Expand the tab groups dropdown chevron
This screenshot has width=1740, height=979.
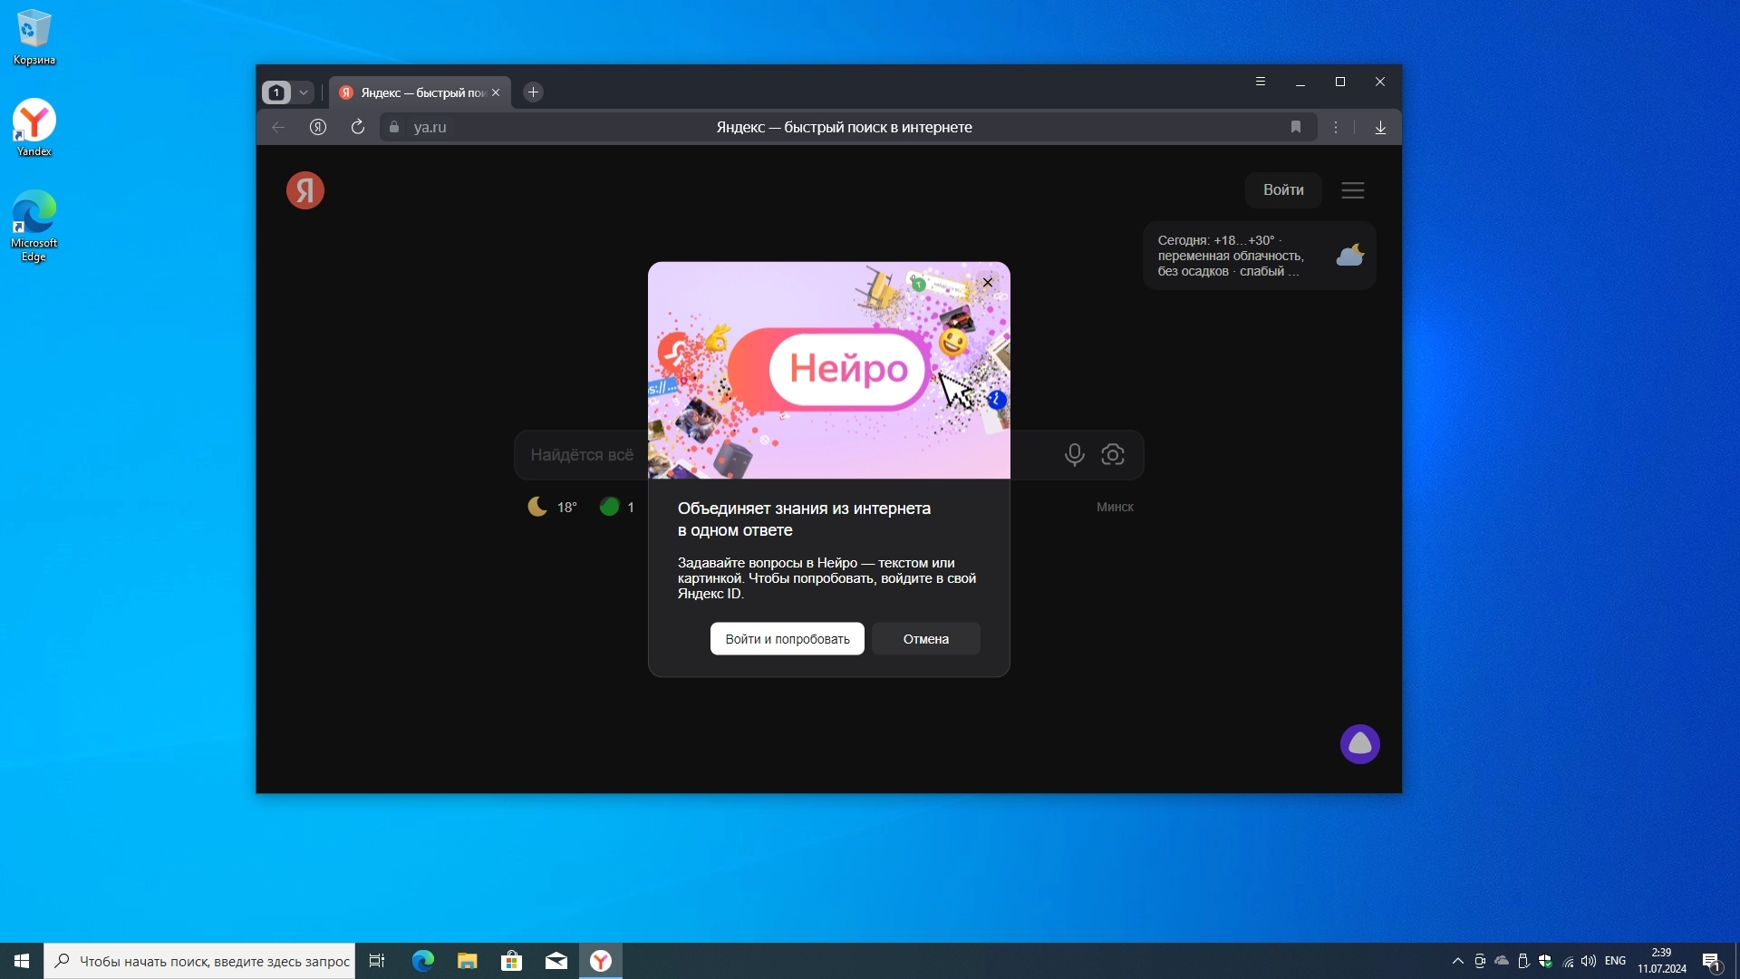pos(304,92)
